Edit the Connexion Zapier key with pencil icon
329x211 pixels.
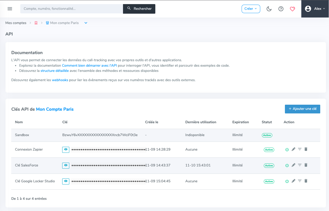[x=293, y=149]
